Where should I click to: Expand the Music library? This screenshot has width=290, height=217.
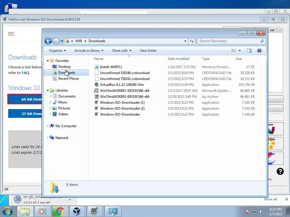tap(50, 102)
